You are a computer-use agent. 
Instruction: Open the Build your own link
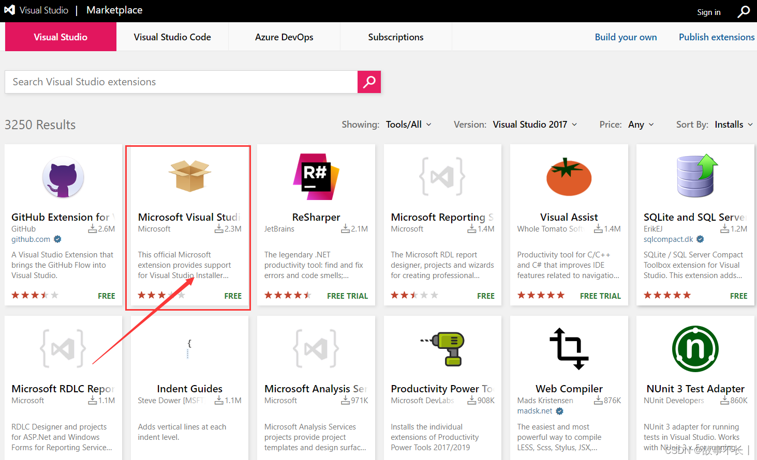[x=626, y=37]
